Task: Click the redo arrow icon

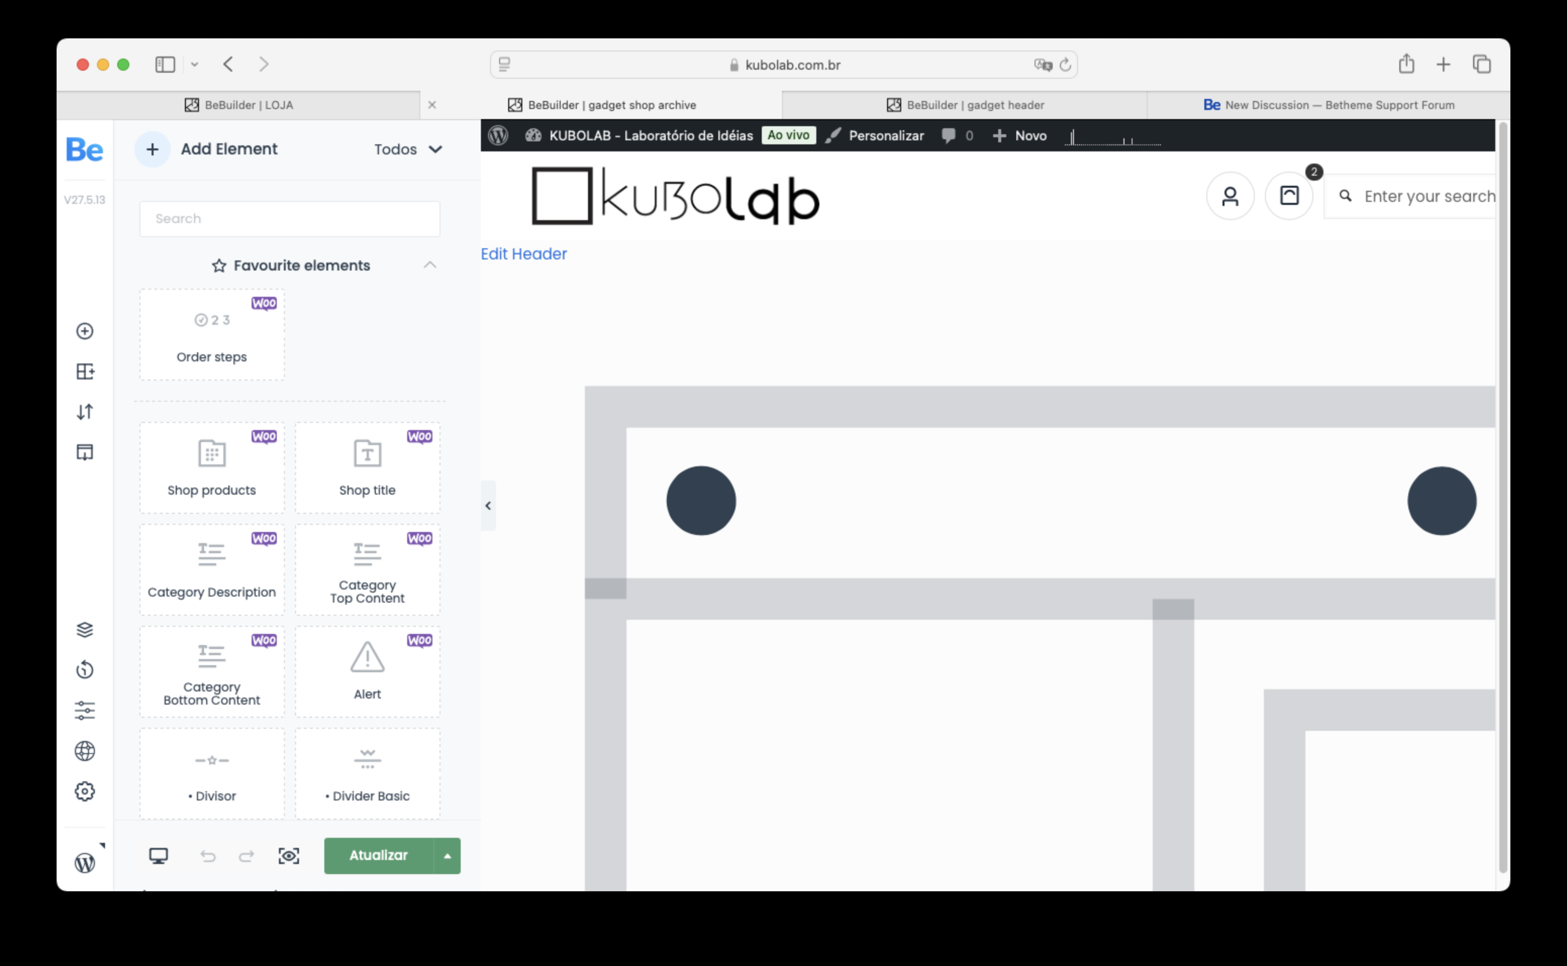Action: pos(247,856)
